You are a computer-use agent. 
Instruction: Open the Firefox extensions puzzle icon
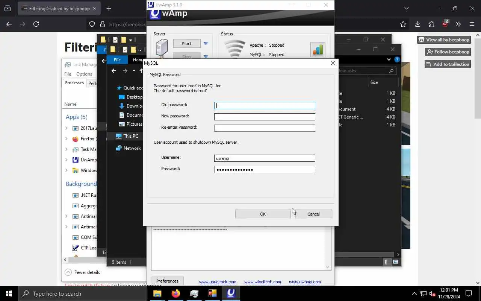[431, 24]
